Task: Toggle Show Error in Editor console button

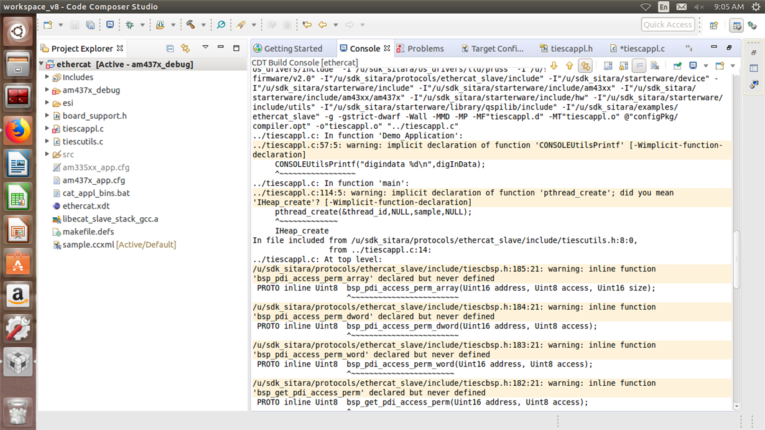Action: pyautogui.click(x=585, y=65)
